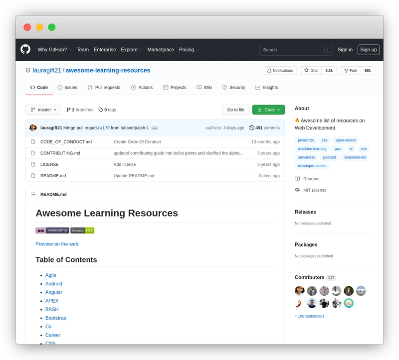Select the machine-learning topic tag

(x=312, y=148)
